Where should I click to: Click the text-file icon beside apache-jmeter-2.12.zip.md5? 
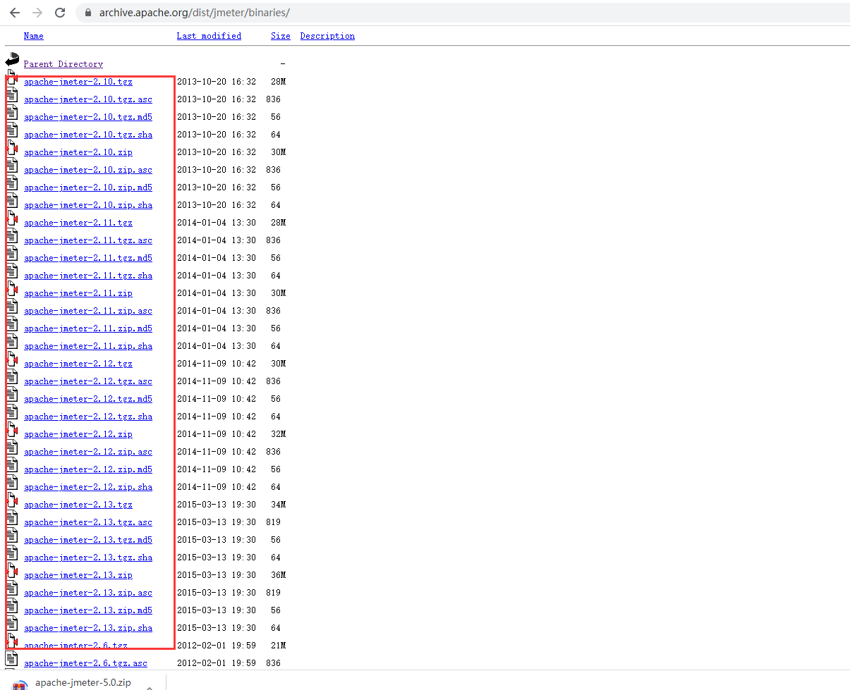tap(11, 466)
